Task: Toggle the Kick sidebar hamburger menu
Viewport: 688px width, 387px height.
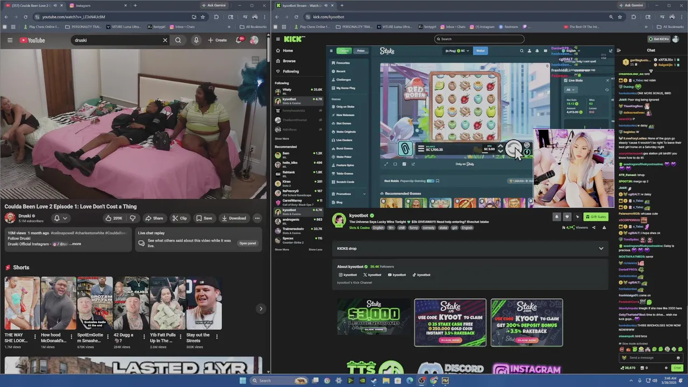Action: [277, 39]
